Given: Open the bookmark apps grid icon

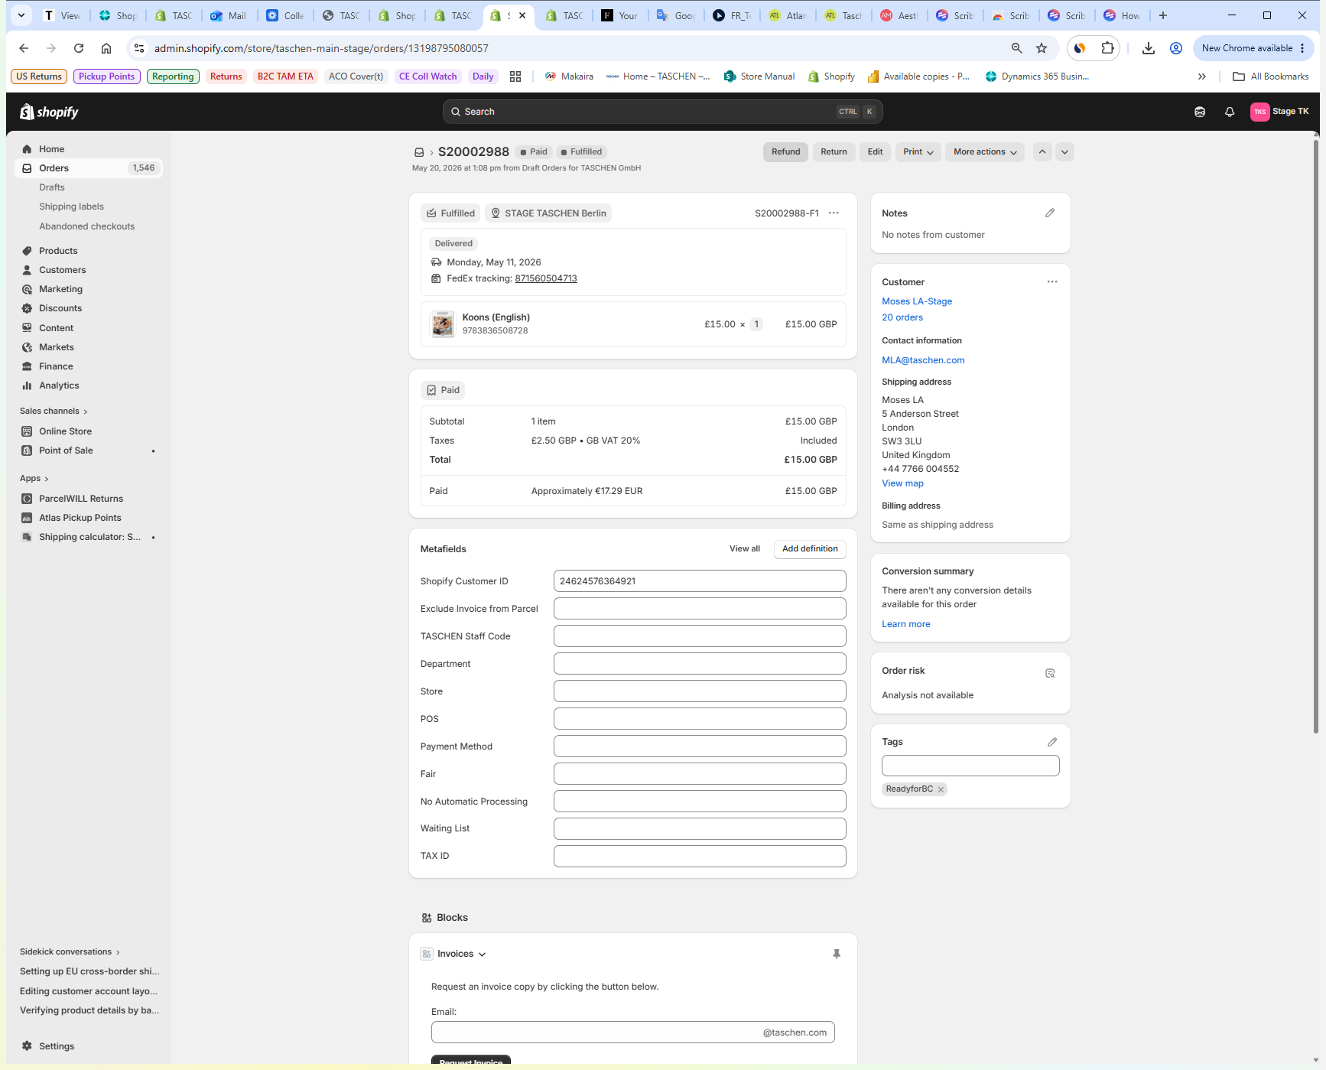Looking at the screenshot, I should point(515,76).
